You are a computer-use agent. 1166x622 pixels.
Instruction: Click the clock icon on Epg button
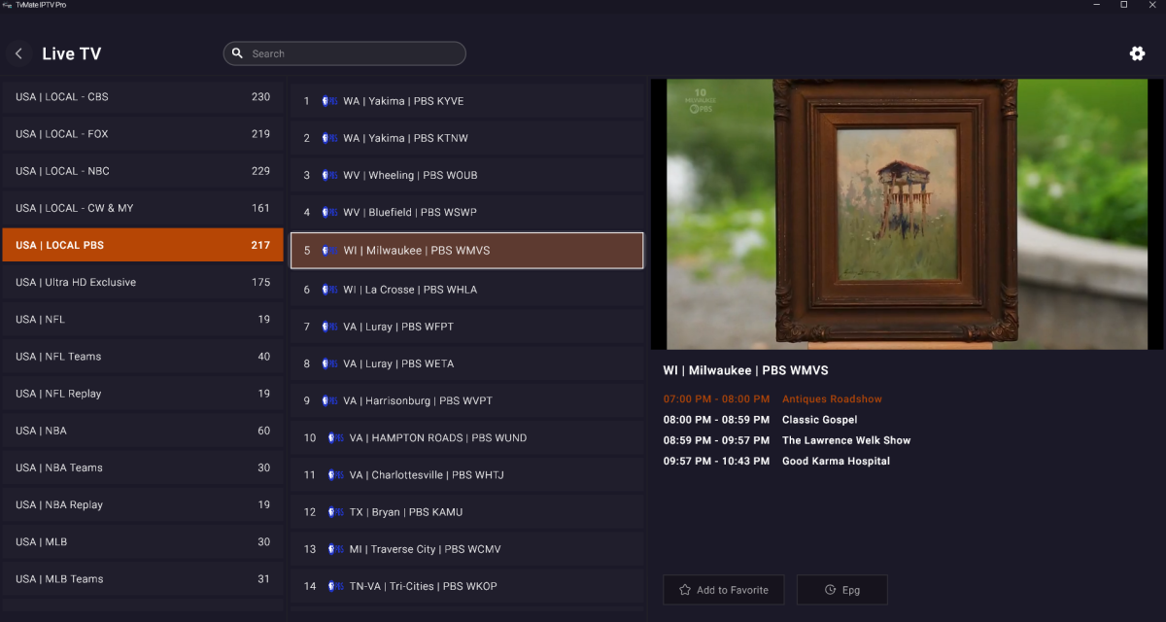(x=830, y=590)
